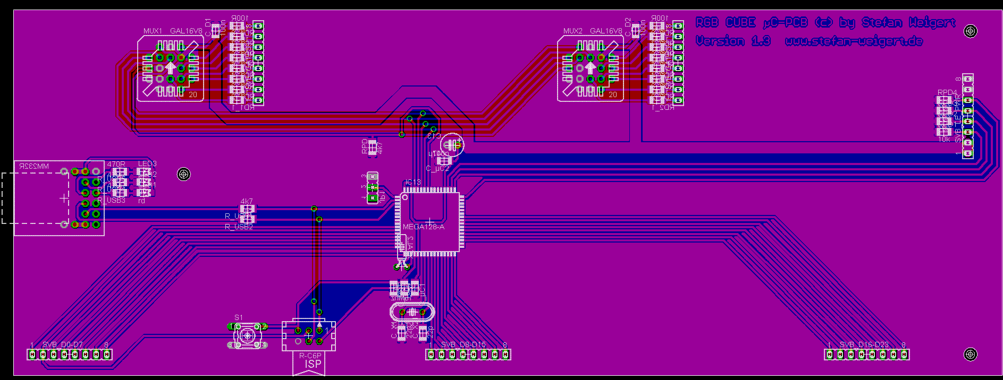The height and width of the screenshot is (380, 1003).
Task: Click the 'MUX2' label
Action: 573,31
